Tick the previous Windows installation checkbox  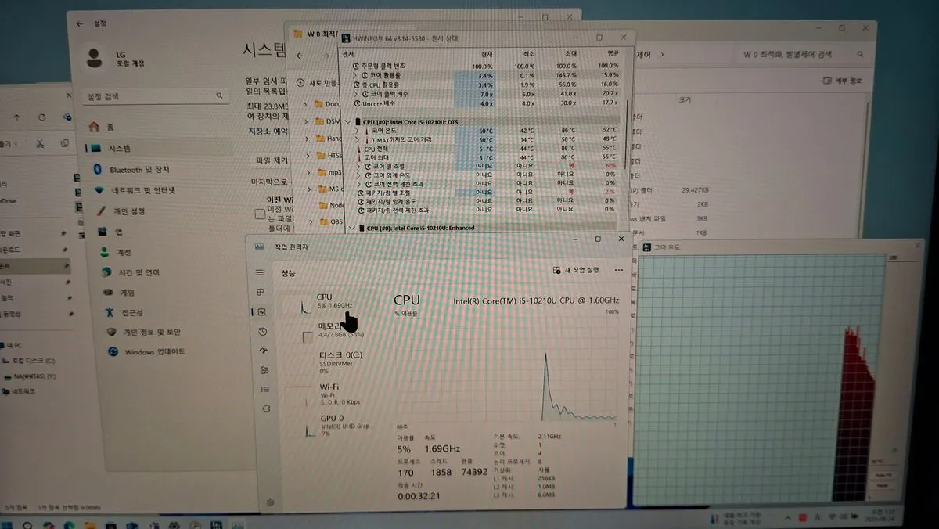point(261,214)
